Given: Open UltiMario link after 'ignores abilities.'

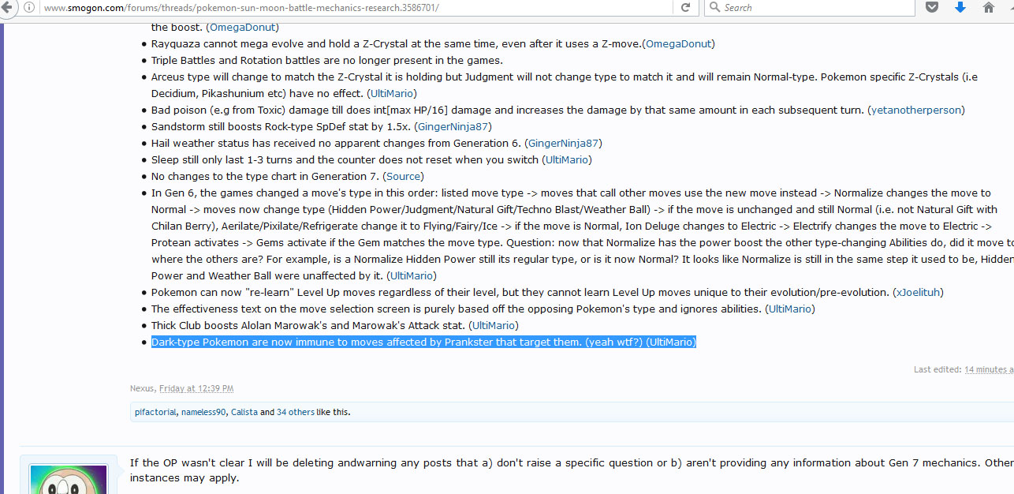Looking at the screenshot, I should [791, 309].
